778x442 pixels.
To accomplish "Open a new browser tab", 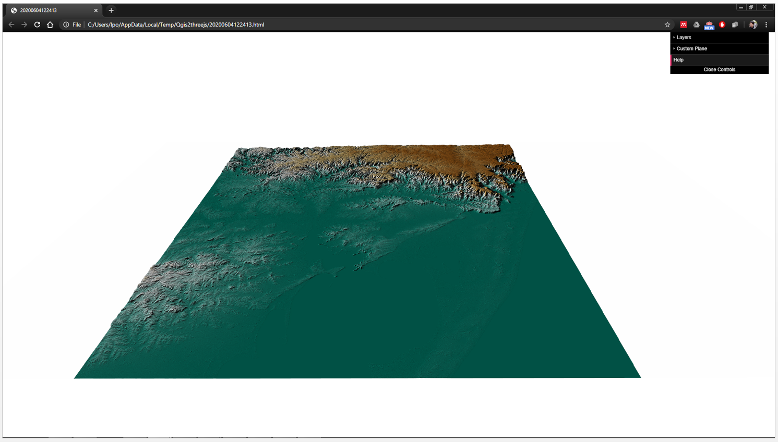I will tap(111, 10).
